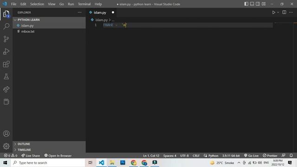Viewport: 297px width, 167px height.
Task: Open the View menu
Action: [x=52, y=4]
